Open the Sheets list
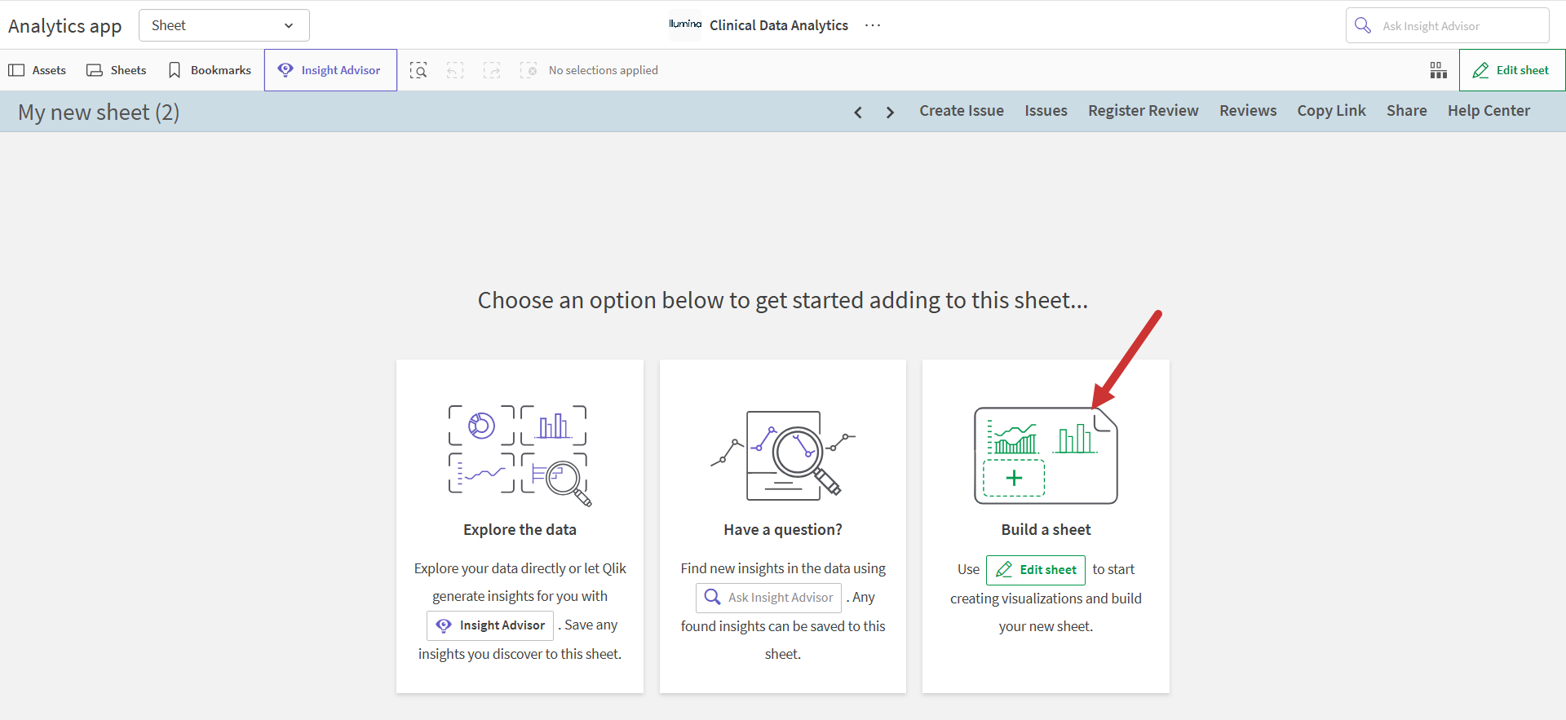1566x720 pixels. click(x=117, y=70)
